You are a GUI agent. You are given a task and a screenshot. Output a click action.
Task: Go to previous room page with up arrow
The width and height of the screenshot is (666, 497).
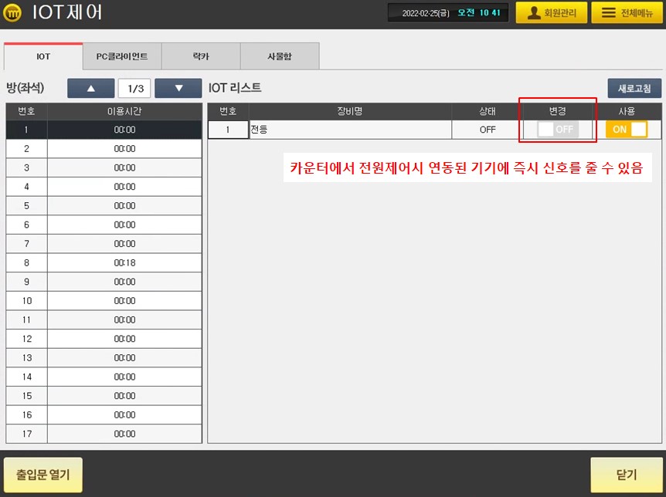[x=91, y=88]
